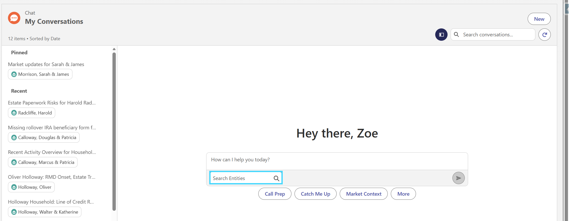Click the household icon on Radcliffe, Harold chip

click(x=14, y=113)
